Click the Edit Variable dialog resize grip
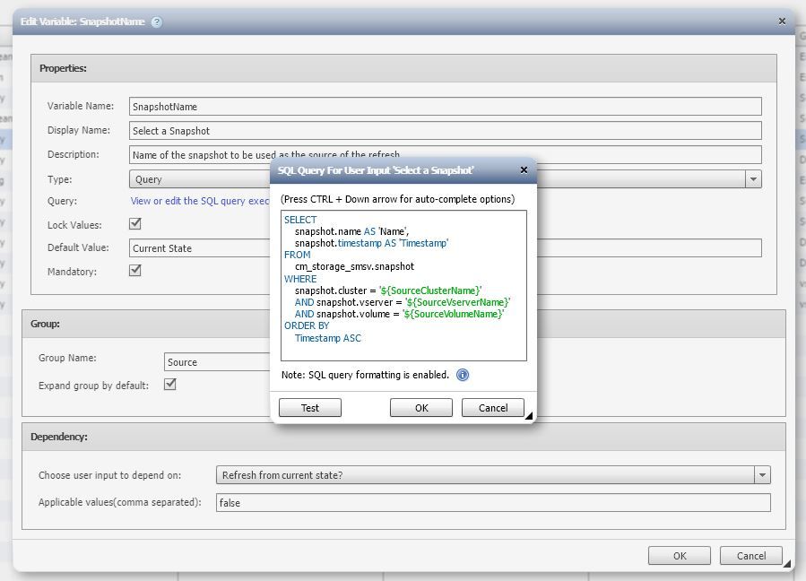The width and height of the screenshot is (806, 581). tap(786, 564)
